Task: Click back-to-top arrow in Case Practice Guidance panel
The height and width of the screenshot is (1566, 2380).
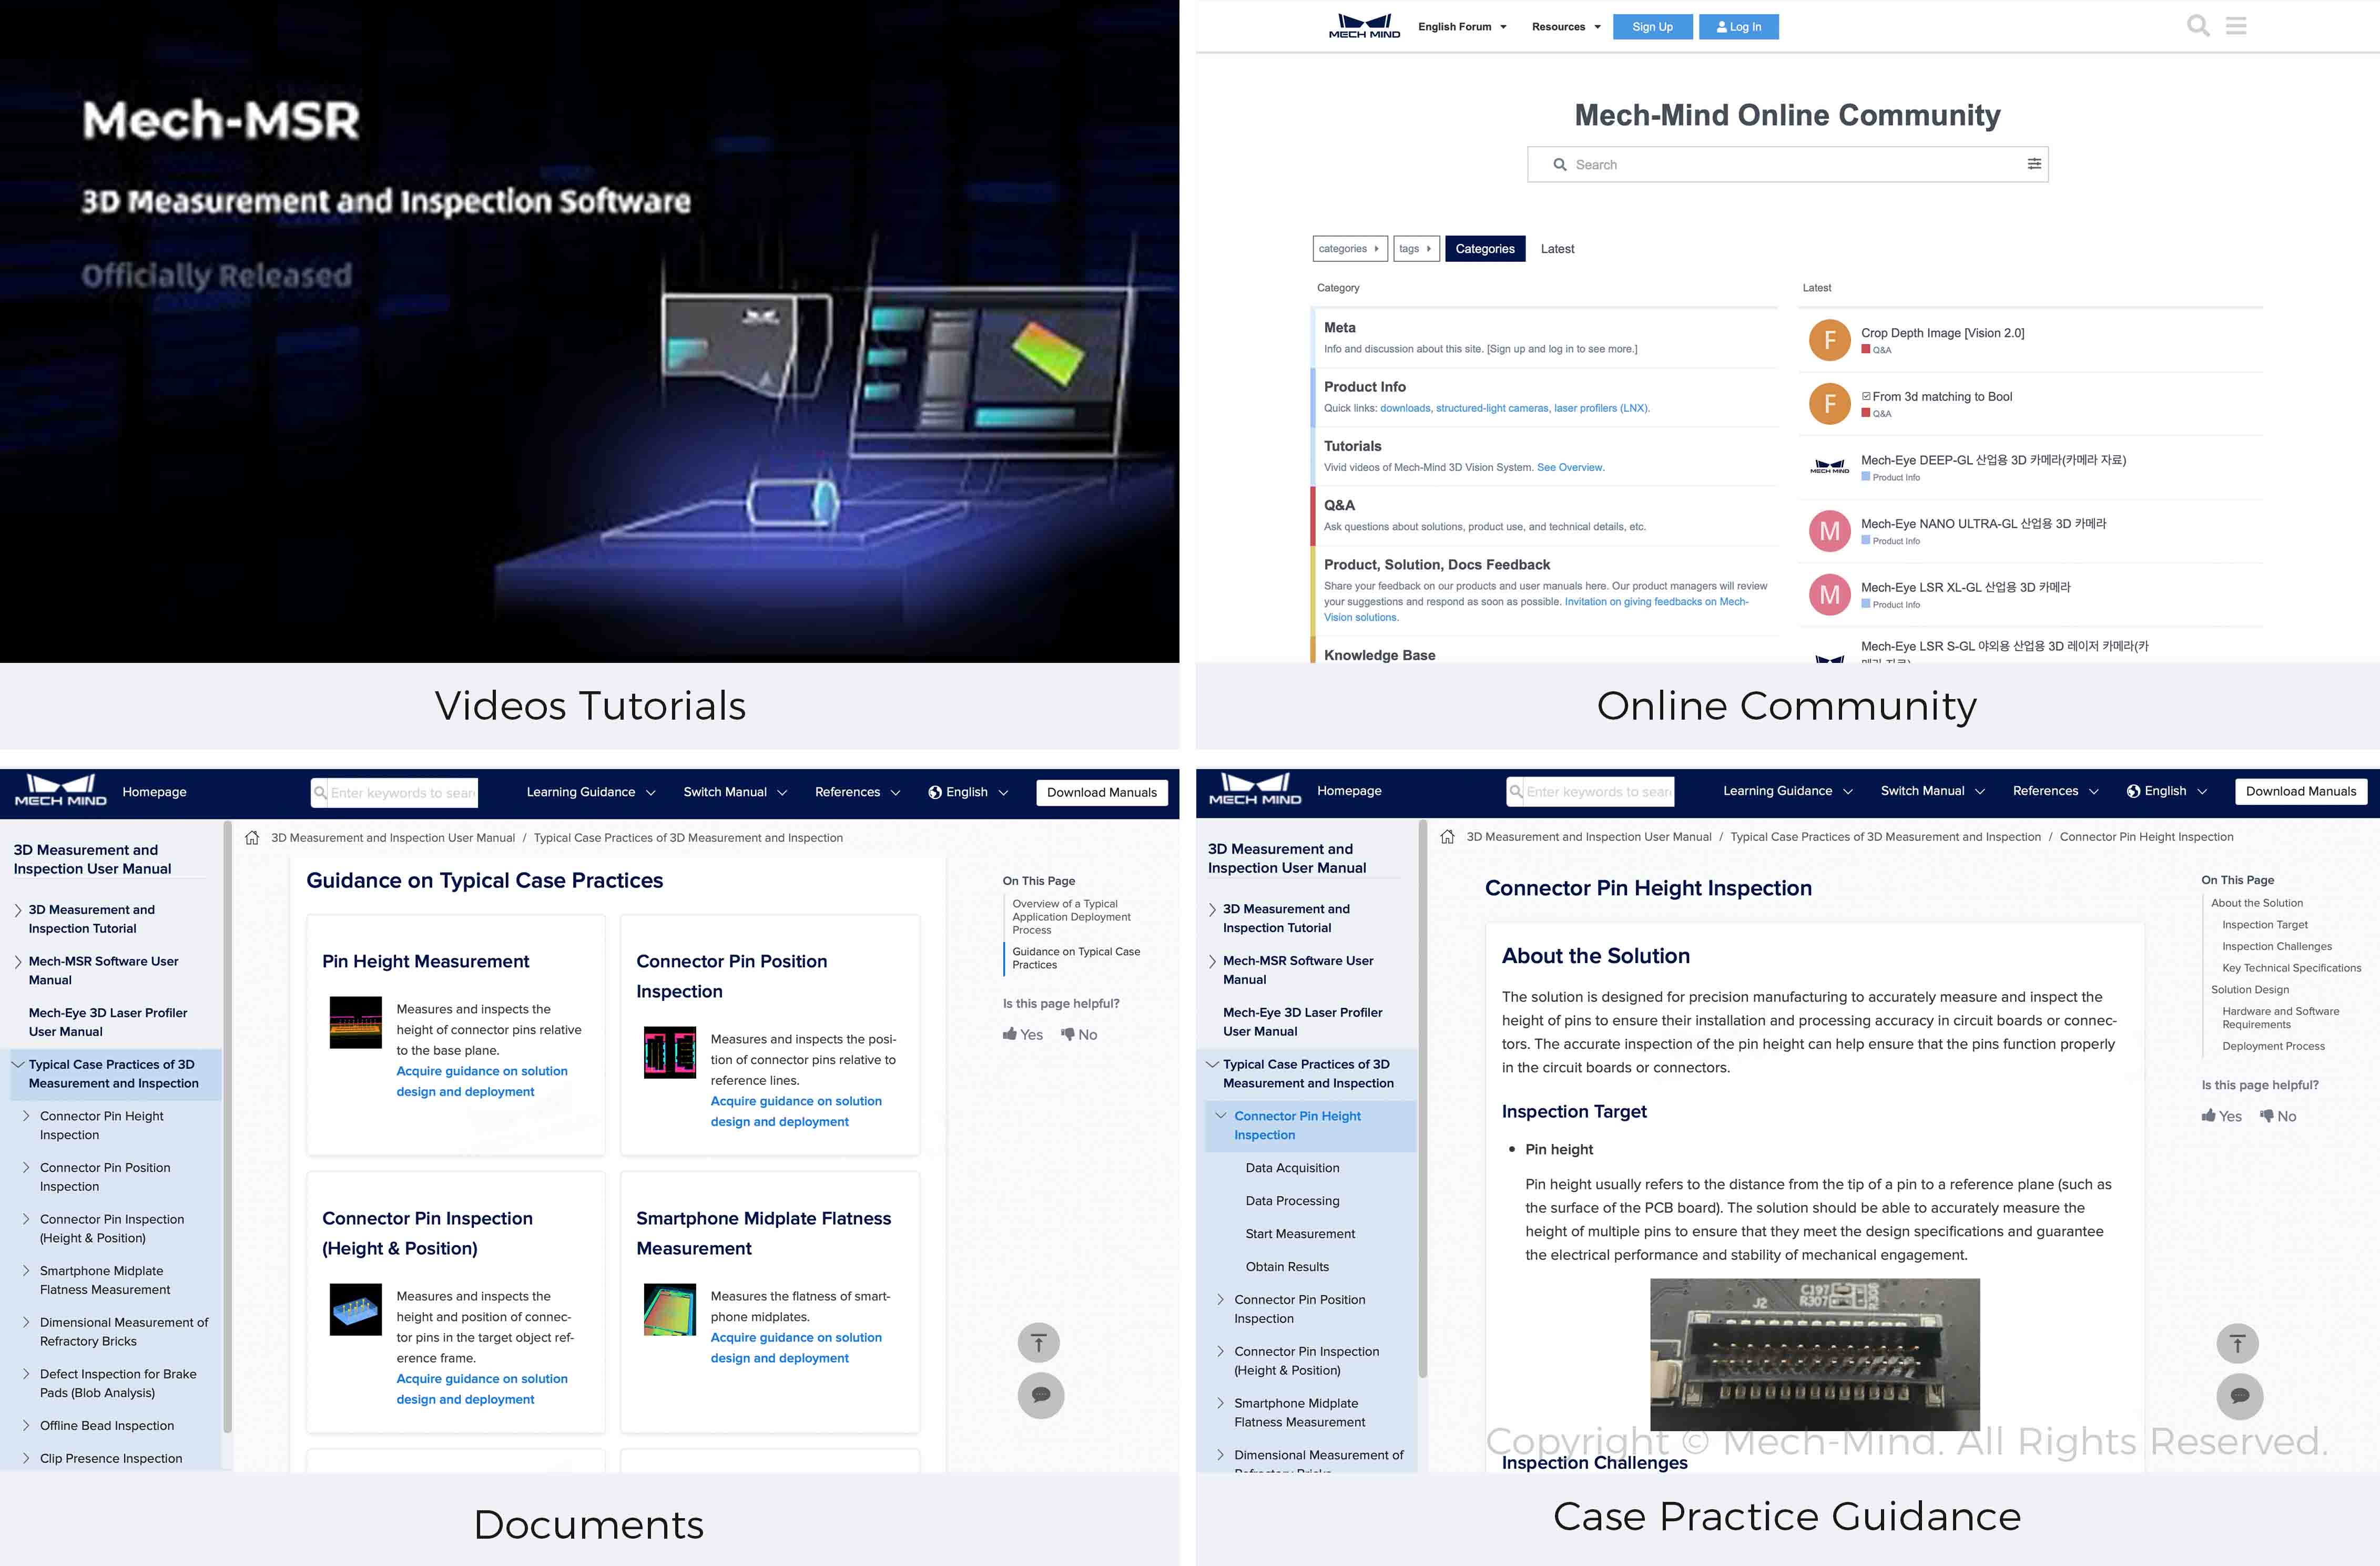Action: (2238, 1343)
